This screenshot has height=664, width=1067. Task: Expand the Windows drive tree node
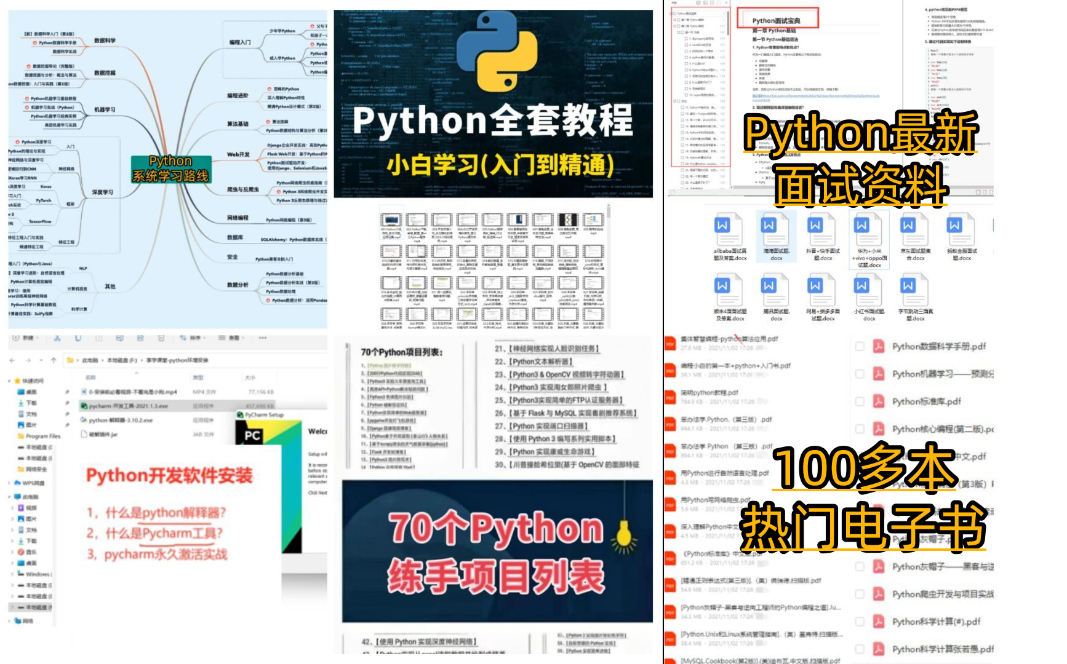pos(13,574)
